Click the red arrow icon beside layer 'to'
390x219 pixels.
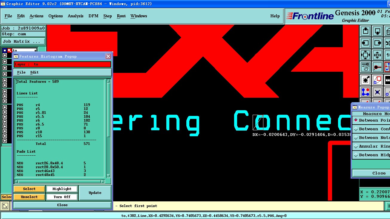tap(9, 50)
